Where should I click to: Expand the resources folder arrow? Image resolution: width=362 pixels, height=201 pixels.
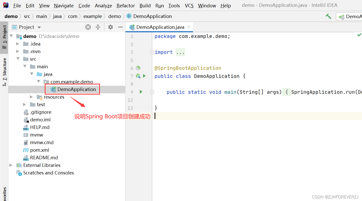(x=31, y=97)
